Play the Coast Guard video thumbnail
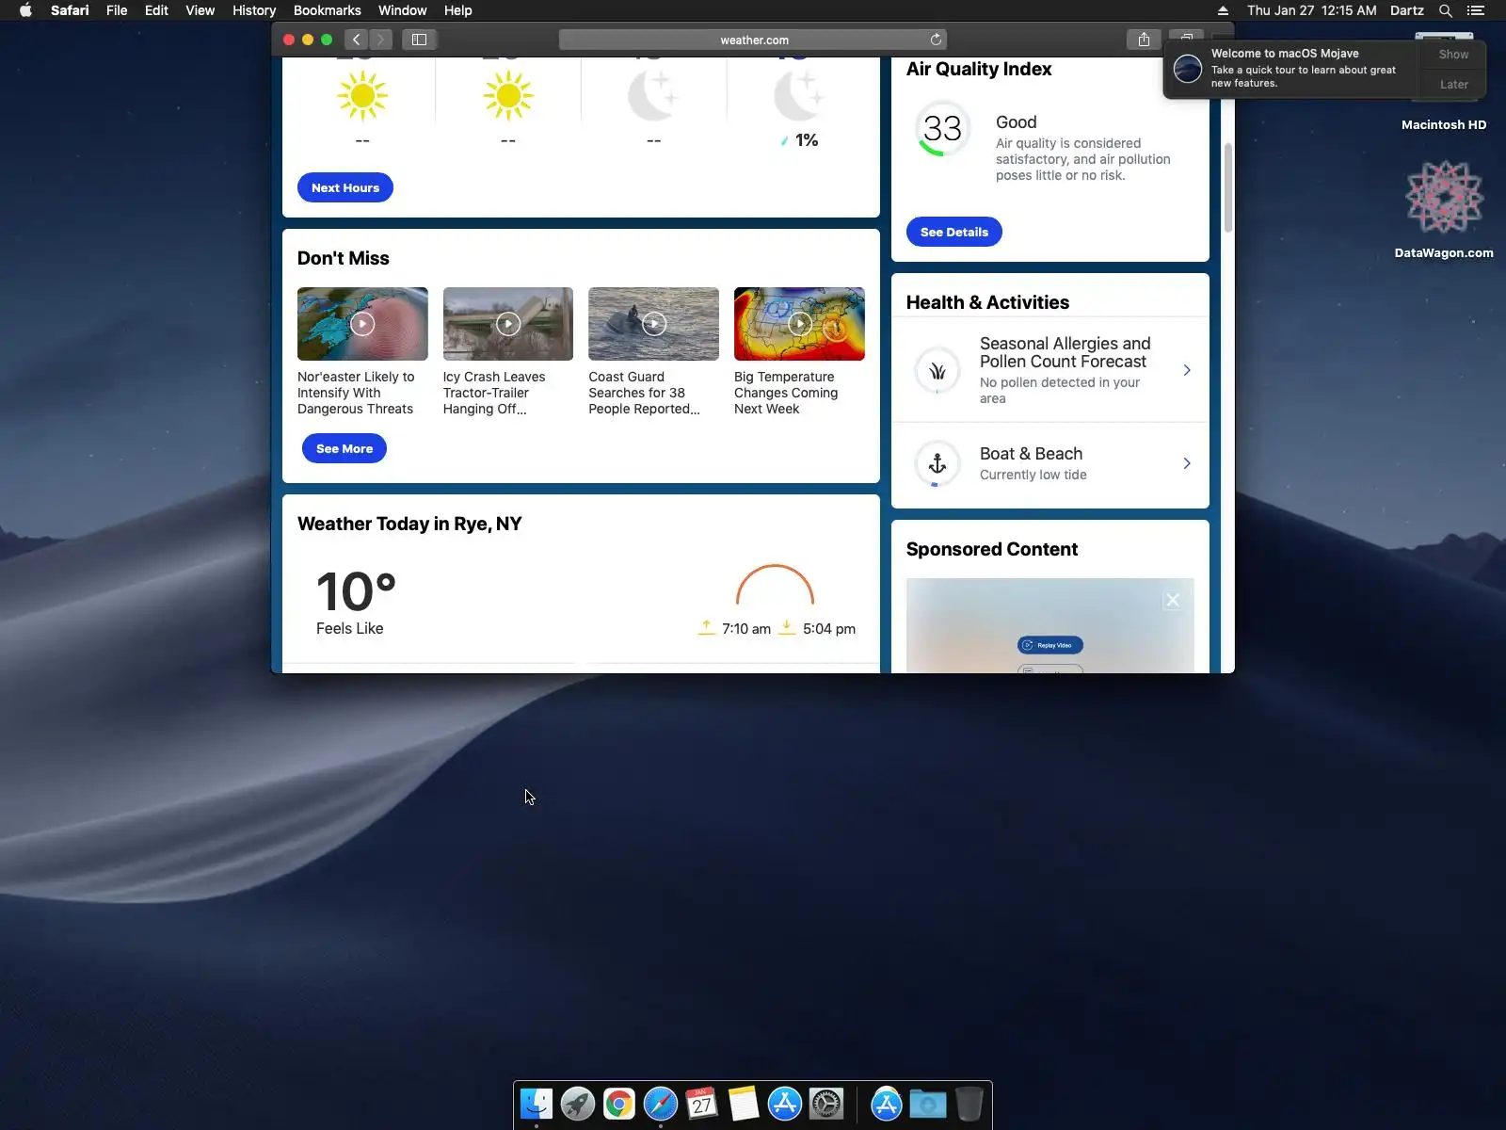The width and height of the screenshot is (1506, 1130). click(653, 324)
